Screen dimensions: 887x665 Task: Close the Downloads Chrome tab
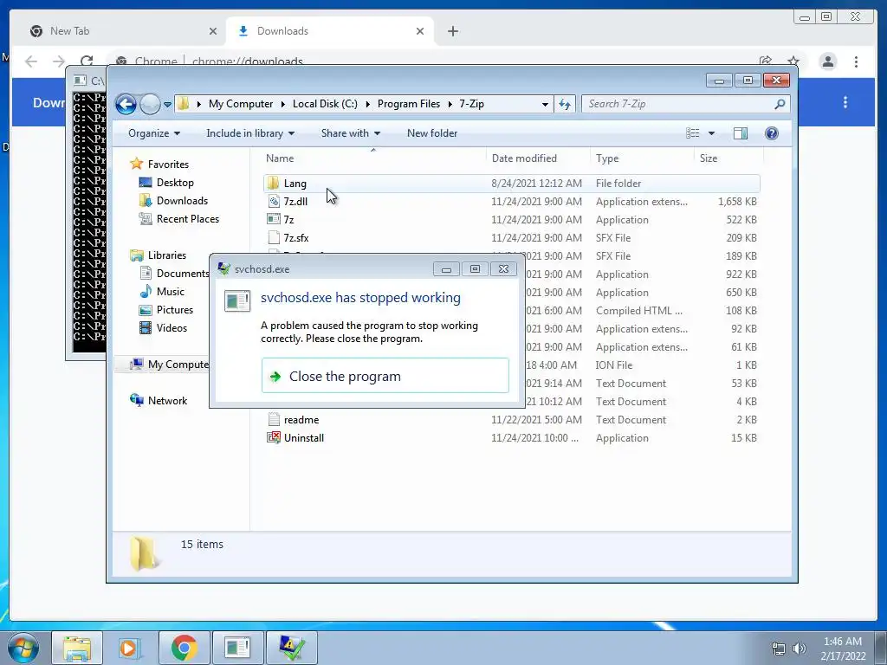tap(420, 31)
